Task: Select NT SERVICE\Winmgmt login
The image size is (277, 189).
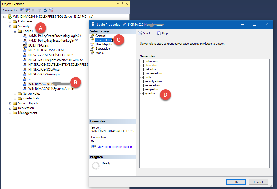Action: 44,74
